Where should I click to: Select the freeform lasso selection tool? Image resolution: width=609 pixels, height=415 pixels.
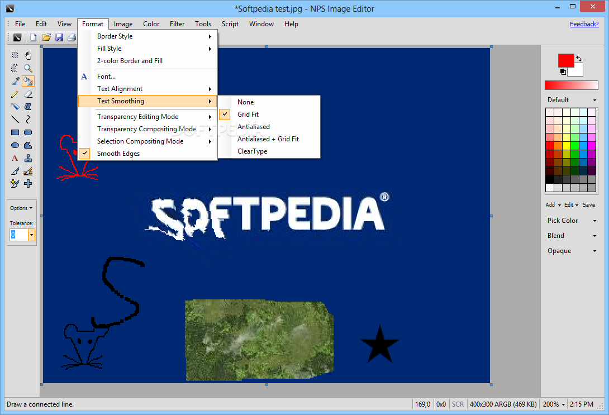pyautogui.click(x=15, y=68)
